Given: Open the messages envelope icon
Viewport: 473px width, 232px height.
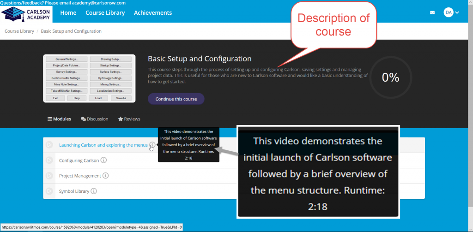Looking at the screenshot, I should (432, 12).
